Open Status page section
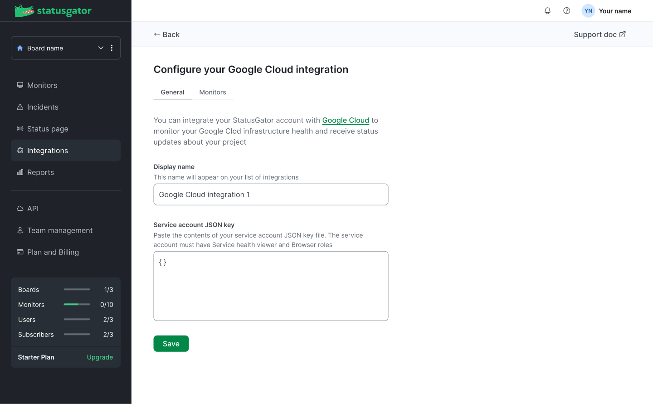Viewport: 653px width, 404px height. (x=66, y=129)
